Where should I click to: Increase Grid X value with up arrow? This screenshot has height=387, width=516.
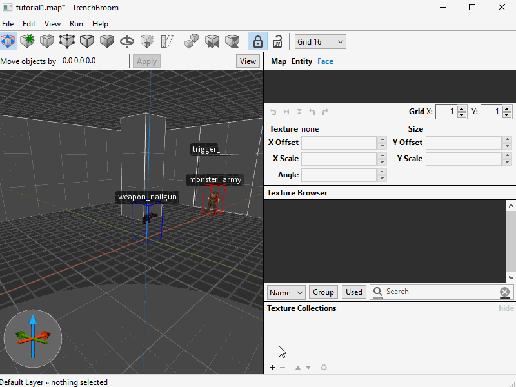coord(462,109)
